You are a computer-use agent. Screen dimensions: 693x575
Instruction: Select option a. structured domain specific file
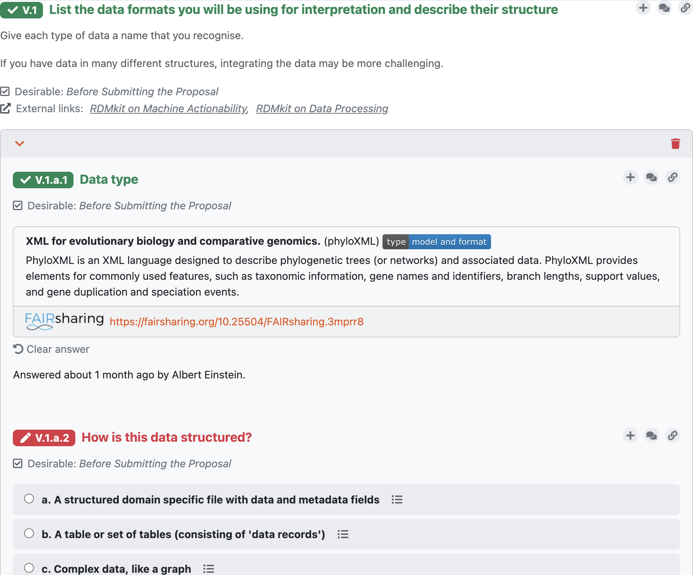click(x=29, y=499)
